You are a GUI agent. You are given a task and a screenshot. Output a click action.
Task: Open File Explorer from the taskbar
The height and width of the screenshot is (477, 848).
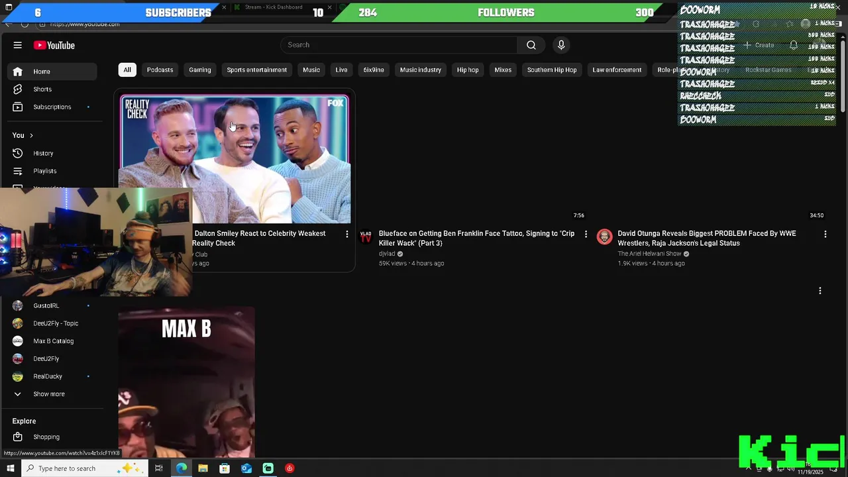203,468
